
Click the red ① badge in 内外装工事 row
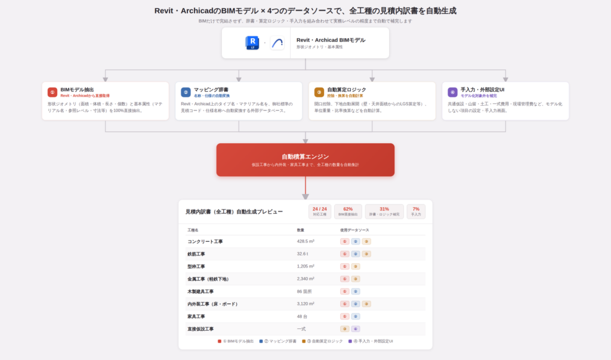tap(344, 304)
